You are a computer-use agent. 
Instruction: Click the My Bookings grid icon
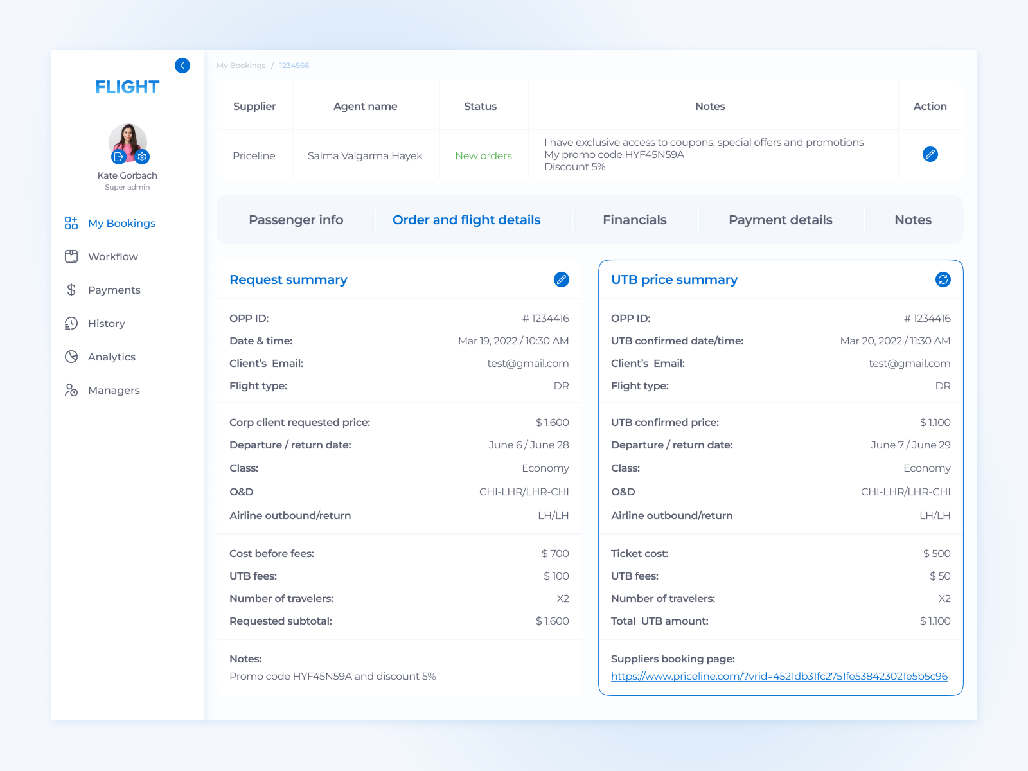(71, 223)
